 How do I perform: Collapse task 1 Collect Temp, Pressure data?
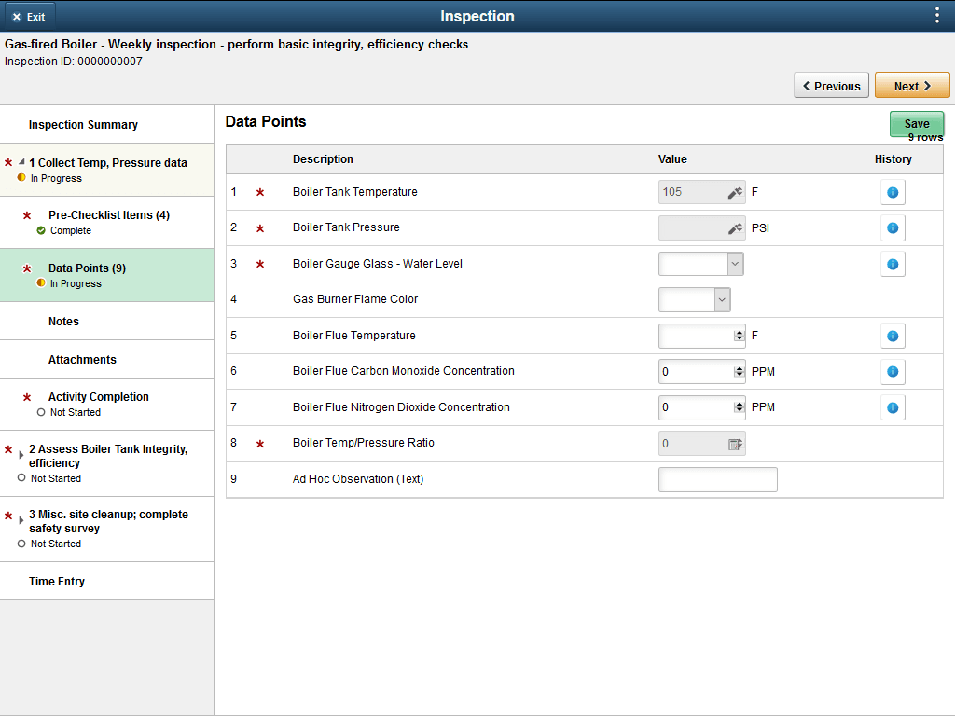click(22, 162)
